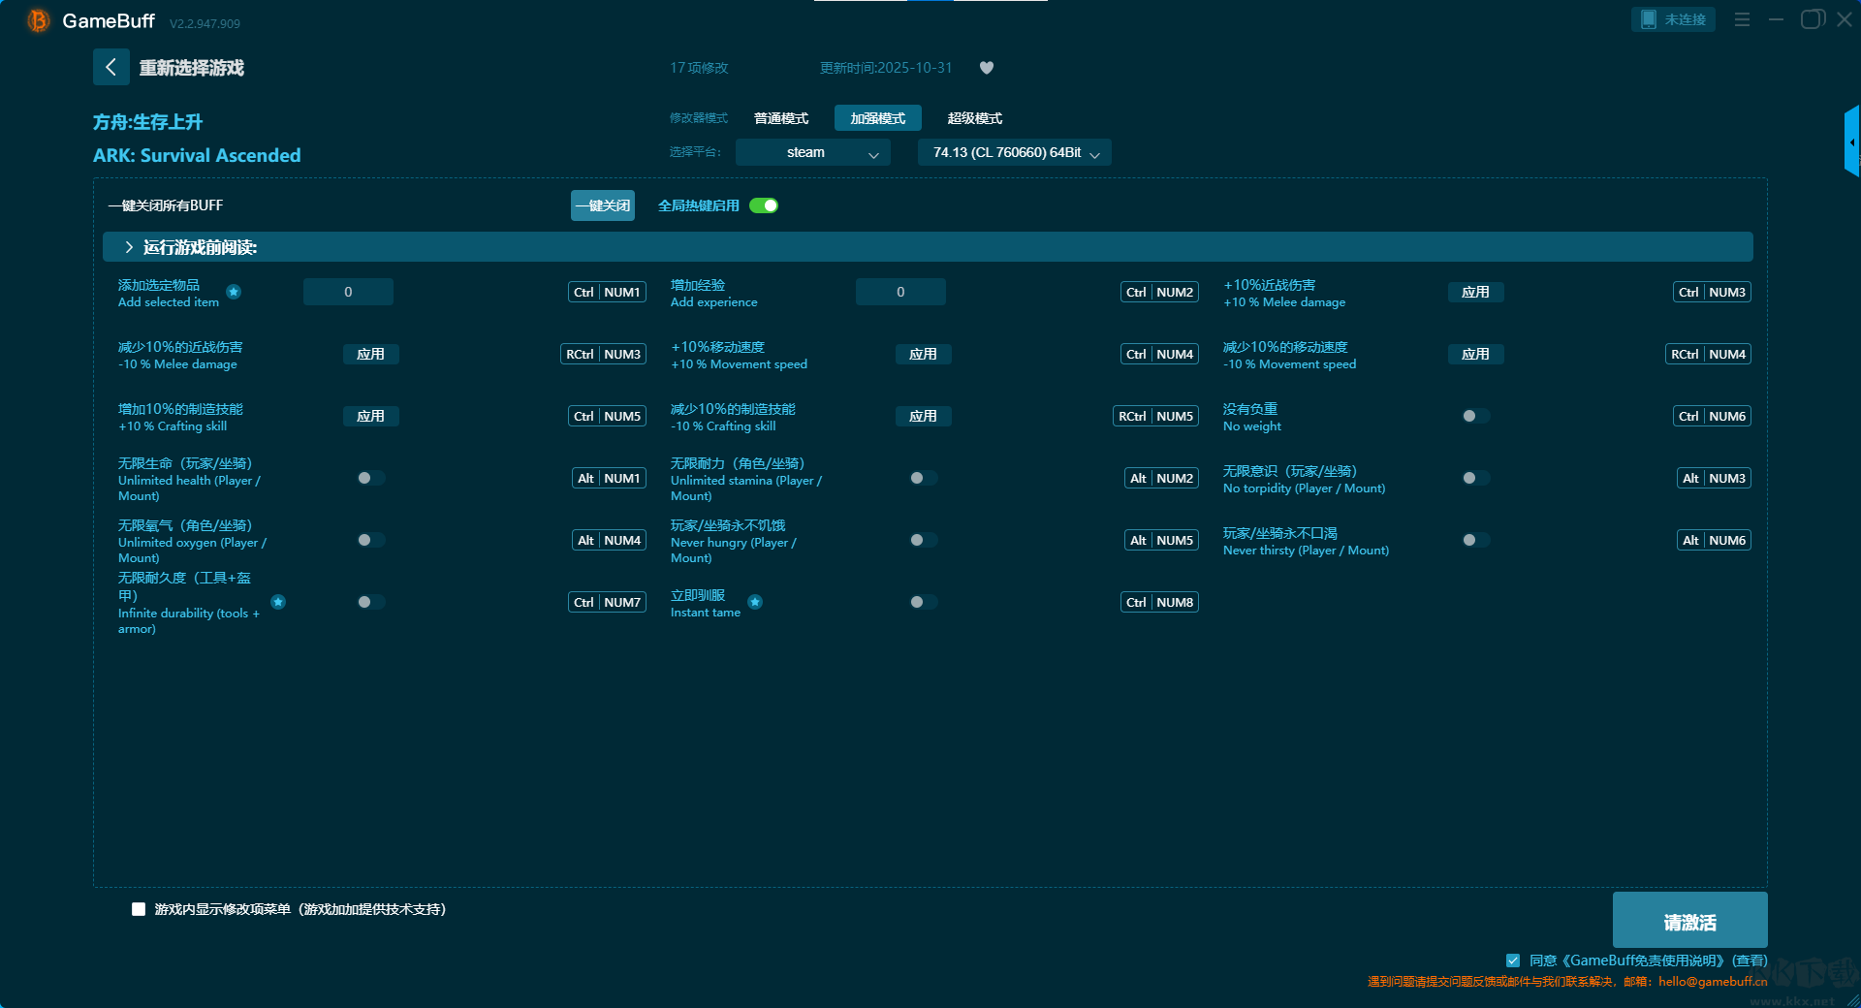Toggle global hotkeys enabled switch
This screenshot has width=1861, height=1008.
(x=764, y=205)
